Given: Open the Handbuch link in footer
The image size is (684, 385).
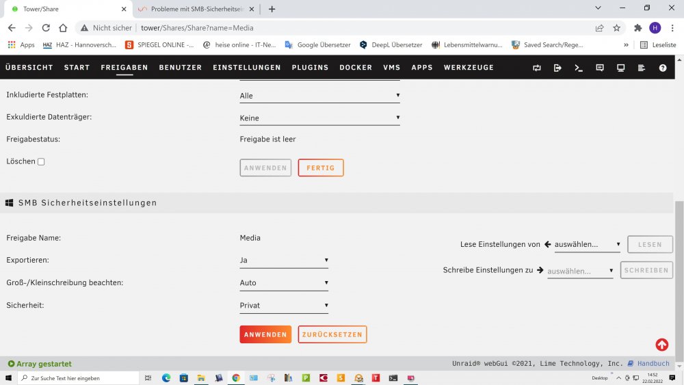Looking at the screenshot, I should coord(648,363).
